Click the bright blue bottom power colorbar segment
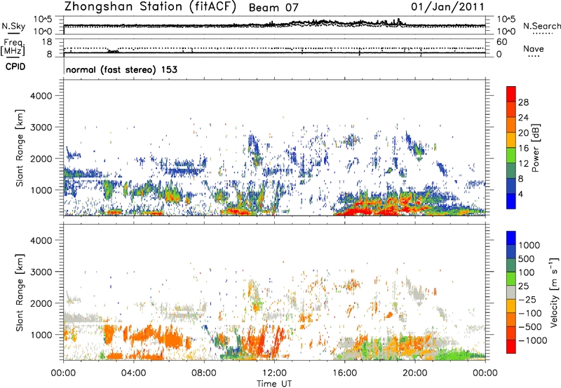The height and width of the screenshot is (388, 561). [511, 201]
